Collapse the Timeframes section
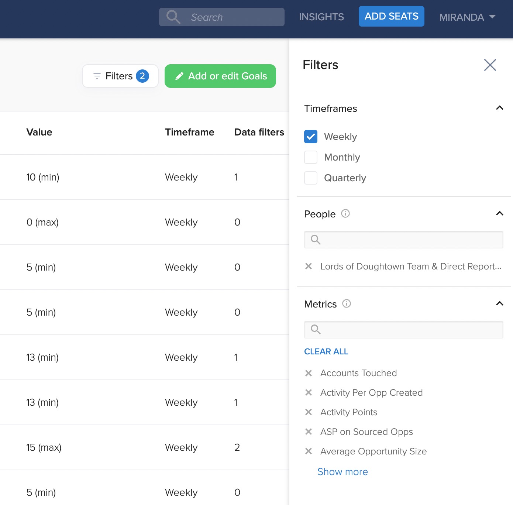The image size is (513, 505). pos(500,108)
